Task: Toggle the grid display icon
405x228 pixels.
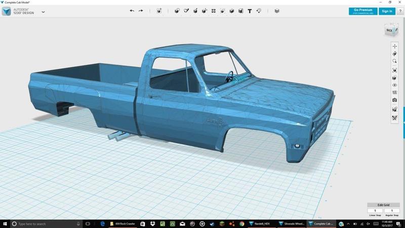Action: pos(395,93)
